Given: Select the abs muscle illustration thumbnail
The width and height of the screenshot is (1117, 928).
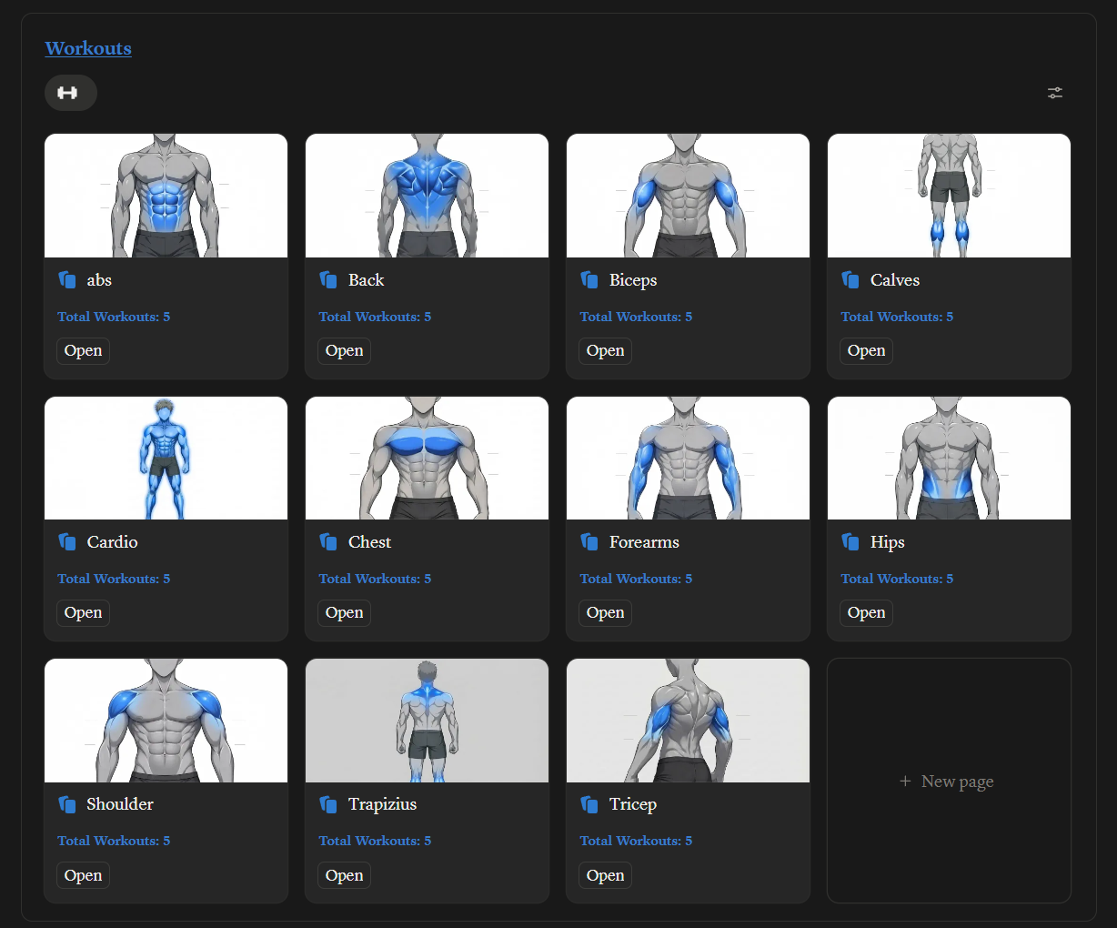Looking at the screenshot, I should point(166,196).
